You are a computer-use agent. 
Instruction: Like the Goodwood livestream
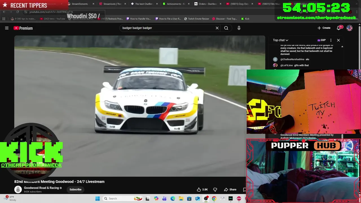202,189
